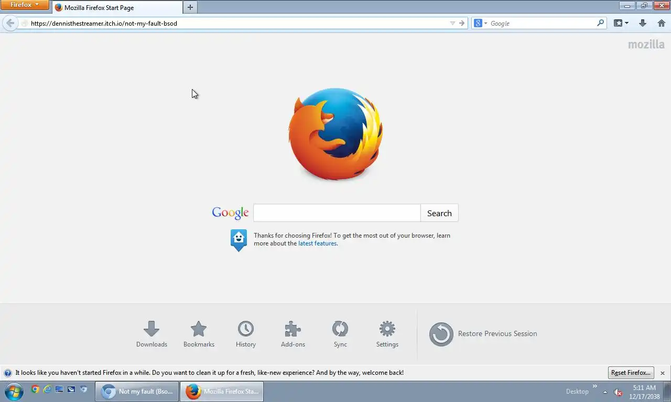
Task: Open Add-ons puzzle piece launcher
Action: [293, 334]
